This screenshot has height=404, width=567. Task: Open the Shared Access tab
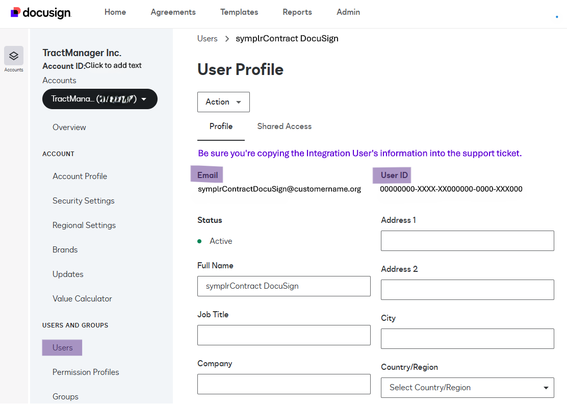[284, 127]
